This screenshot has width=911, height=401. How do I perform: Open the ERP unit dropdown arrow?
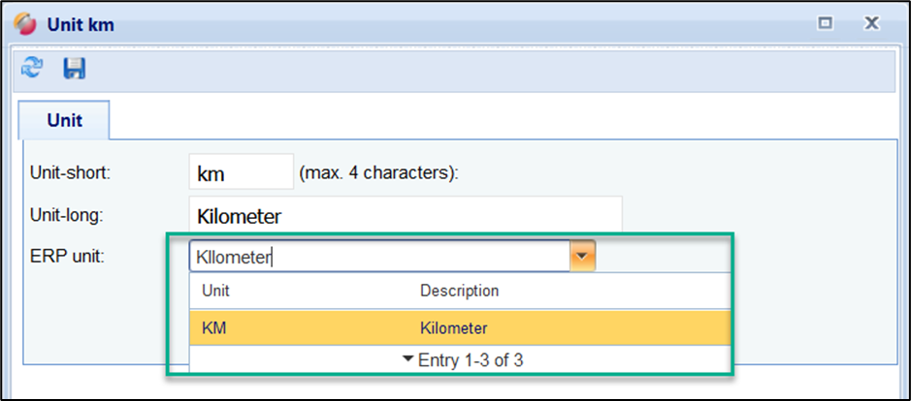[x=582, y=257]
